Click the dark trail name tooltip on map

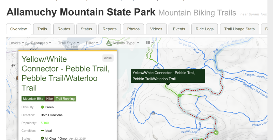[x=163, y=76]
